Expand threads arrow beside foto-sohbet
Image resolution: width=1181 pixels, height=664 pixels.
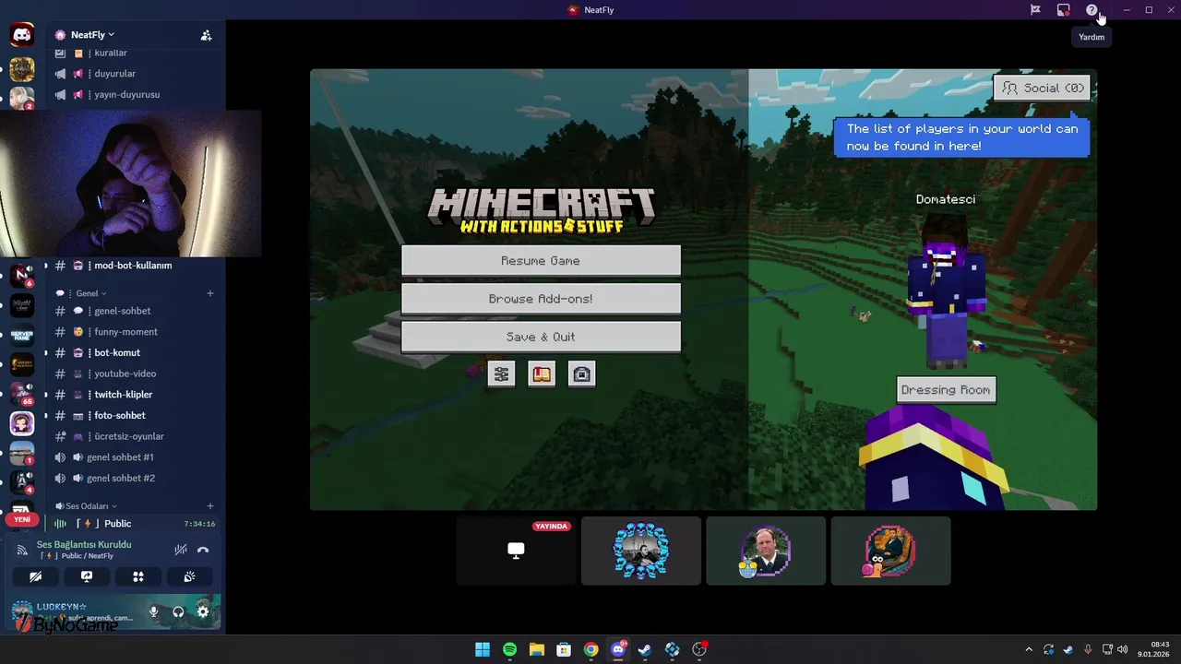46,416
